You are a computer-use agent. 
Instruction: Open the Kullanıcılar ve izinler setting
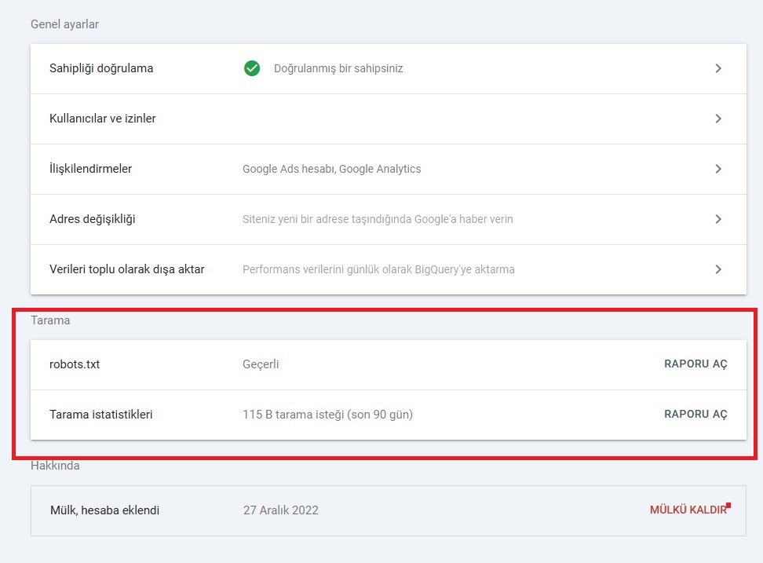[x=103, y=119]
